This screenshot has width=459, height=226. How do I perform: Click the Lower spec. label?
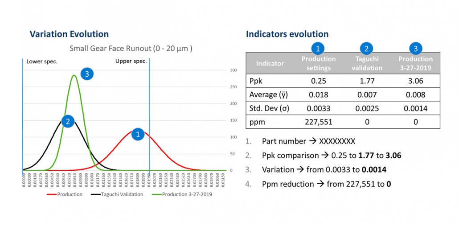coord(41,61)
